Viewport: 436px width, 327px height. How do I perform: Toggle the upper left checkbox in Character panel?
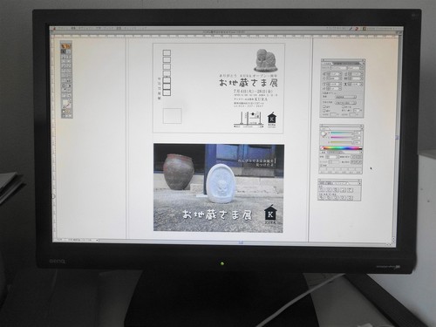coord(324,106)
